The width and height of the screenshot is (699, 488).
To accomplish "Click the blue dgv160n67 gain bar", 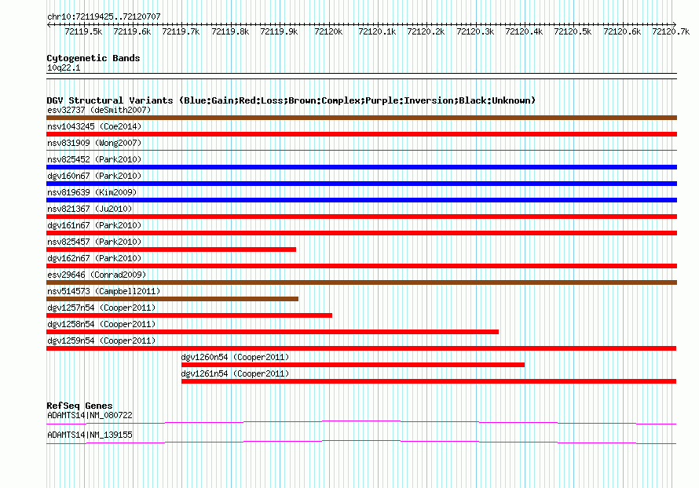I will pos(361,184).
